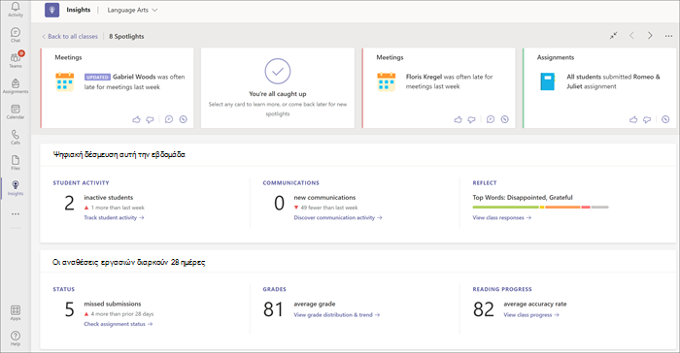Click notebook icon on Assignments card
The height and width of the screenshot is (353, 680).
(548, 81)
